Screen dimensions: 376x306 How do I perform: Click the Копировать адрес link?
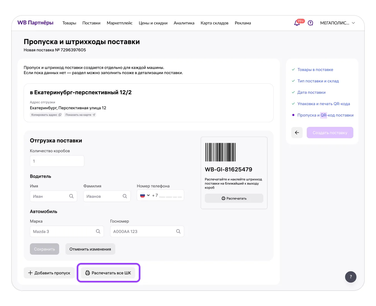46,115
